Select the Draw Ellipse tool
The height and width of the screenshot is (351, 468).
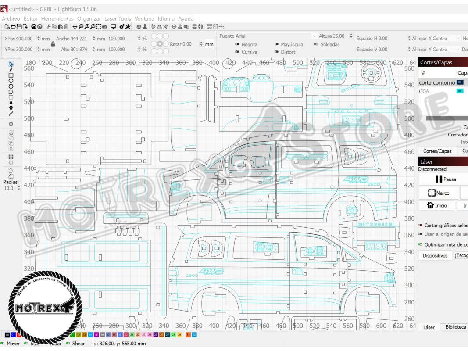click(11, 81)
